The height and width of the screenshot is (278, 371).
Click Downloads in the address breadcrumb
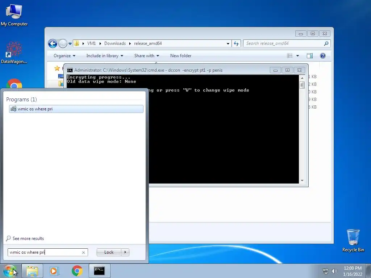click(x=115, y=43)
